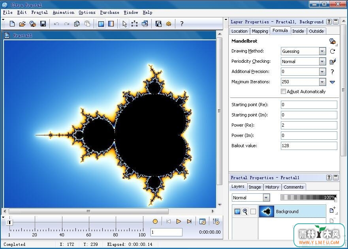Click the Reload formula circular arrow icon

[332, 51]
